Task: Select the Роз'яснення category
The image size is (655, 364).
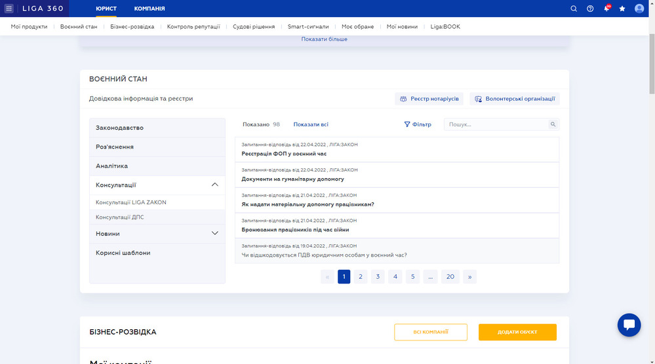Action: (x=157, y=147)
